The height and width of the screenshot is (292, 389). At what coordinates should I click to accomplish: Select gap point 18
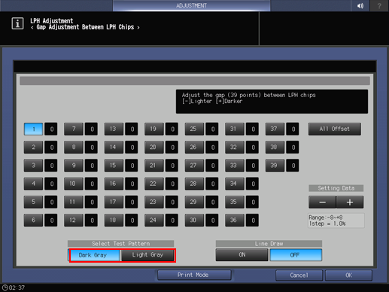tap(114, 221)
